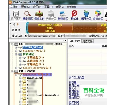Select Windows7_OS(C:) in the partition tree
The width and height of the screenshot is (115, 105).
click(x=34, y=51)
